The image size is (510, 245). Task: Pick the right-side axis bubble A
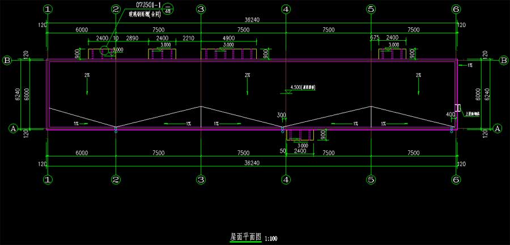tap(497, 129)
